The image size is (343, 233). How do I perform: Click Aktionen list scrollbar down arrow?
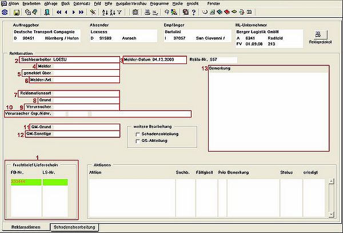[x=331, y=214]
